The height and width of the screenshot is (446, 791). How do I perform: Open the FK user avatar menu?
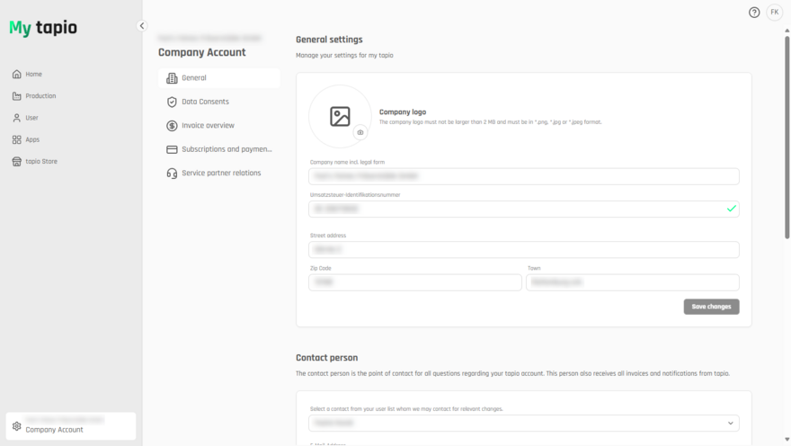click(x=774, y=13)
